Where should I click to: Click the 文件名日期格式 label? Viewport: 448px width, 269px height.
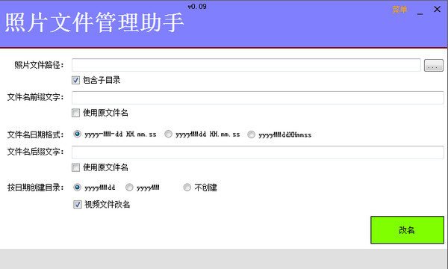coord(35,134)
